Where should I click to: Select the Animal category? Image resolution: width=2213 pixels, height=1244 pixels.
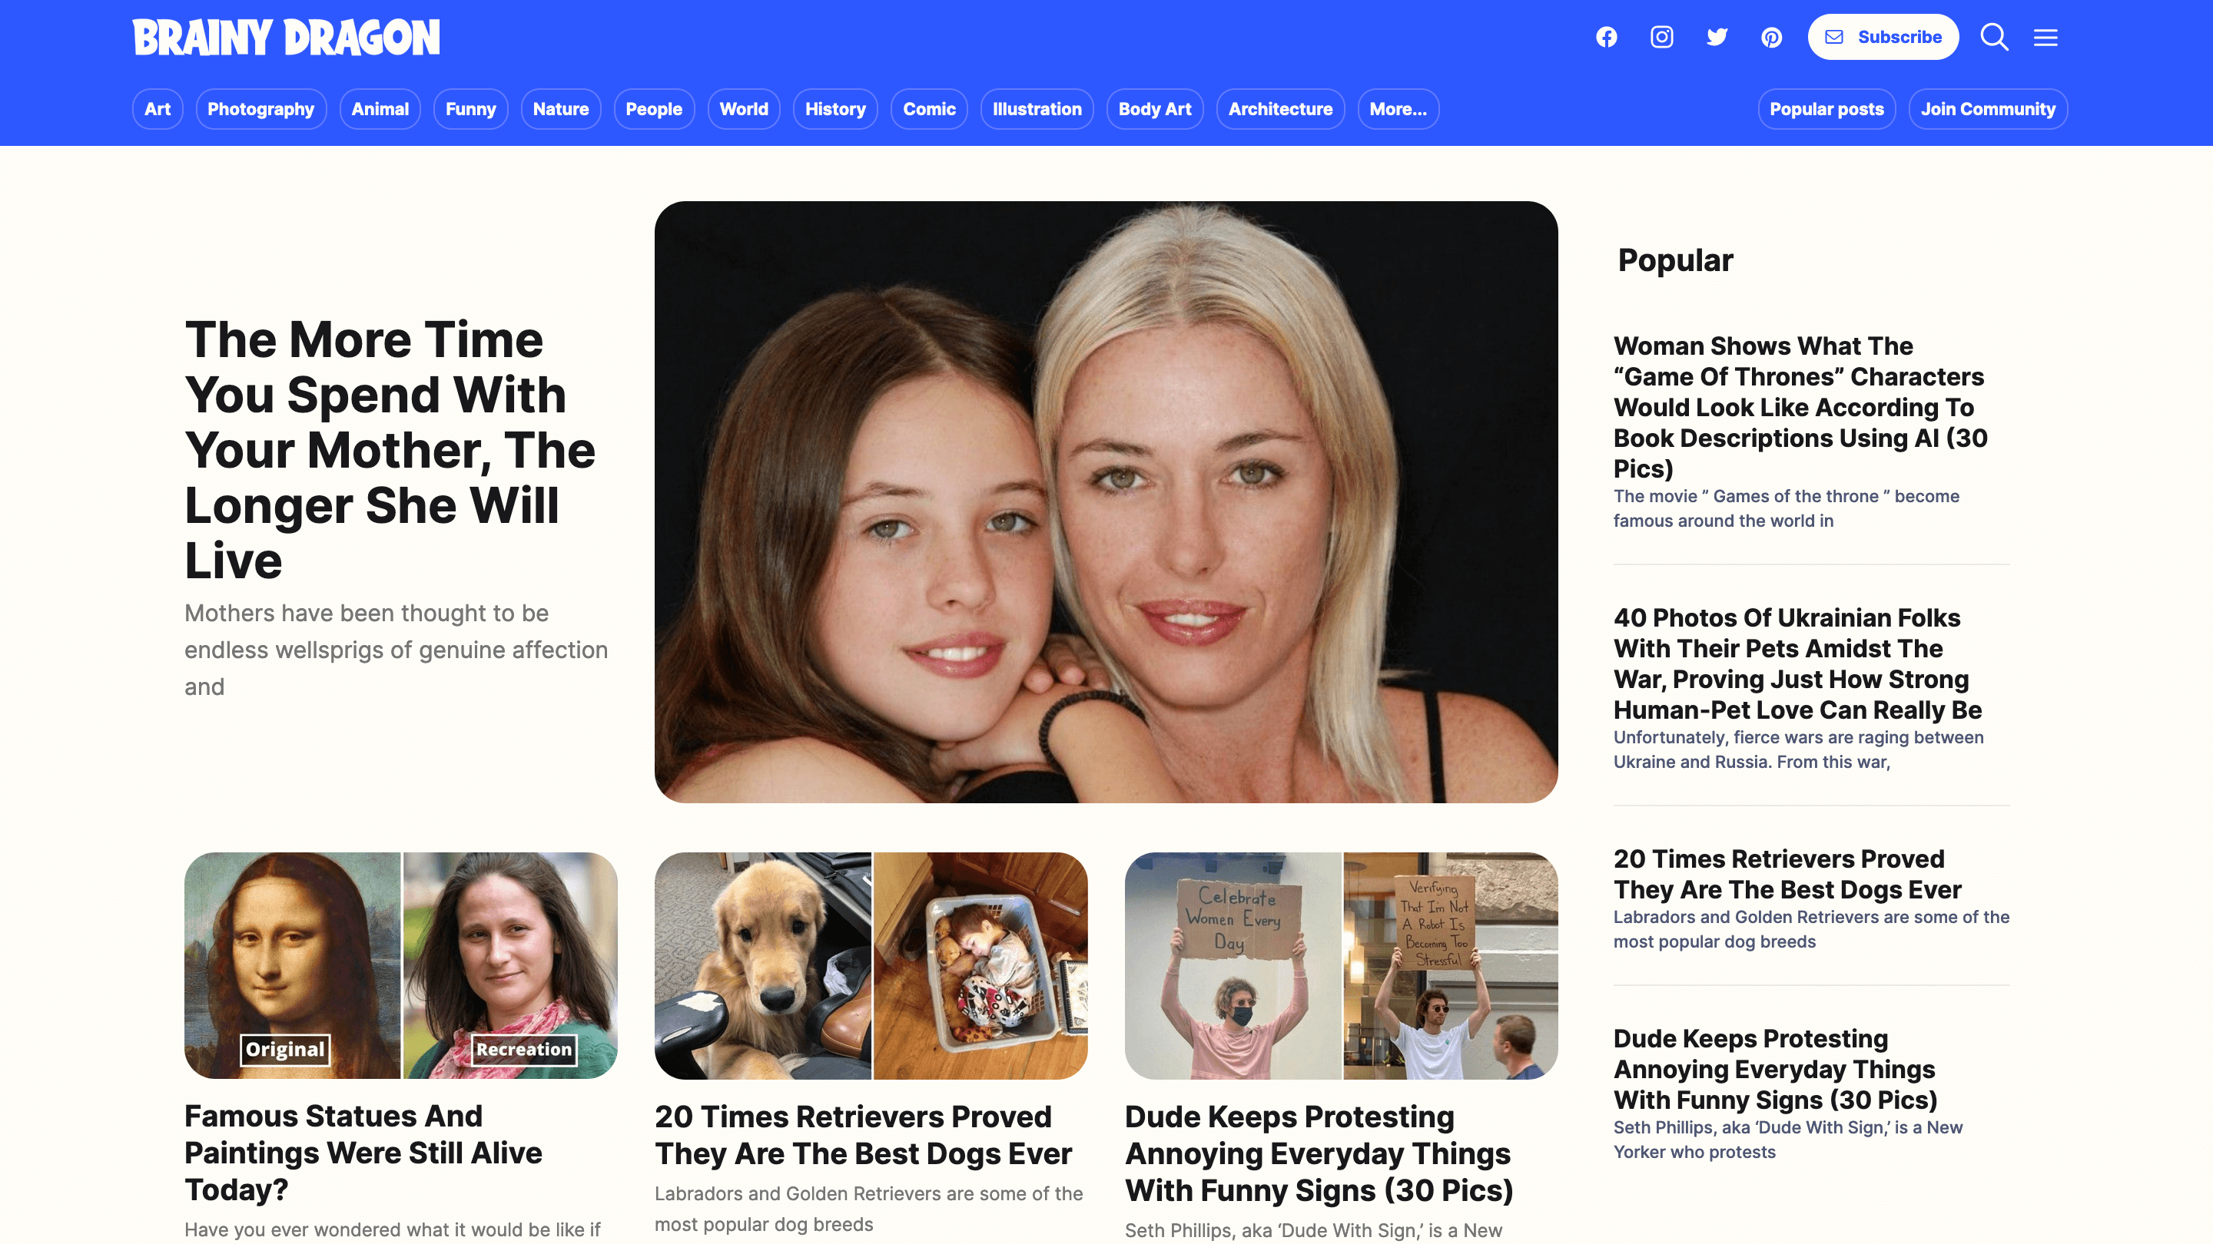point(380,109)
